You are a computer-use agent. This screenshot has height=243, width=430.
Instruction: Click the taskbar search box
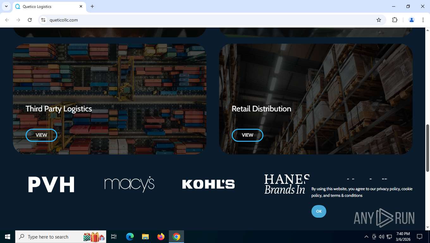[61, 237]
